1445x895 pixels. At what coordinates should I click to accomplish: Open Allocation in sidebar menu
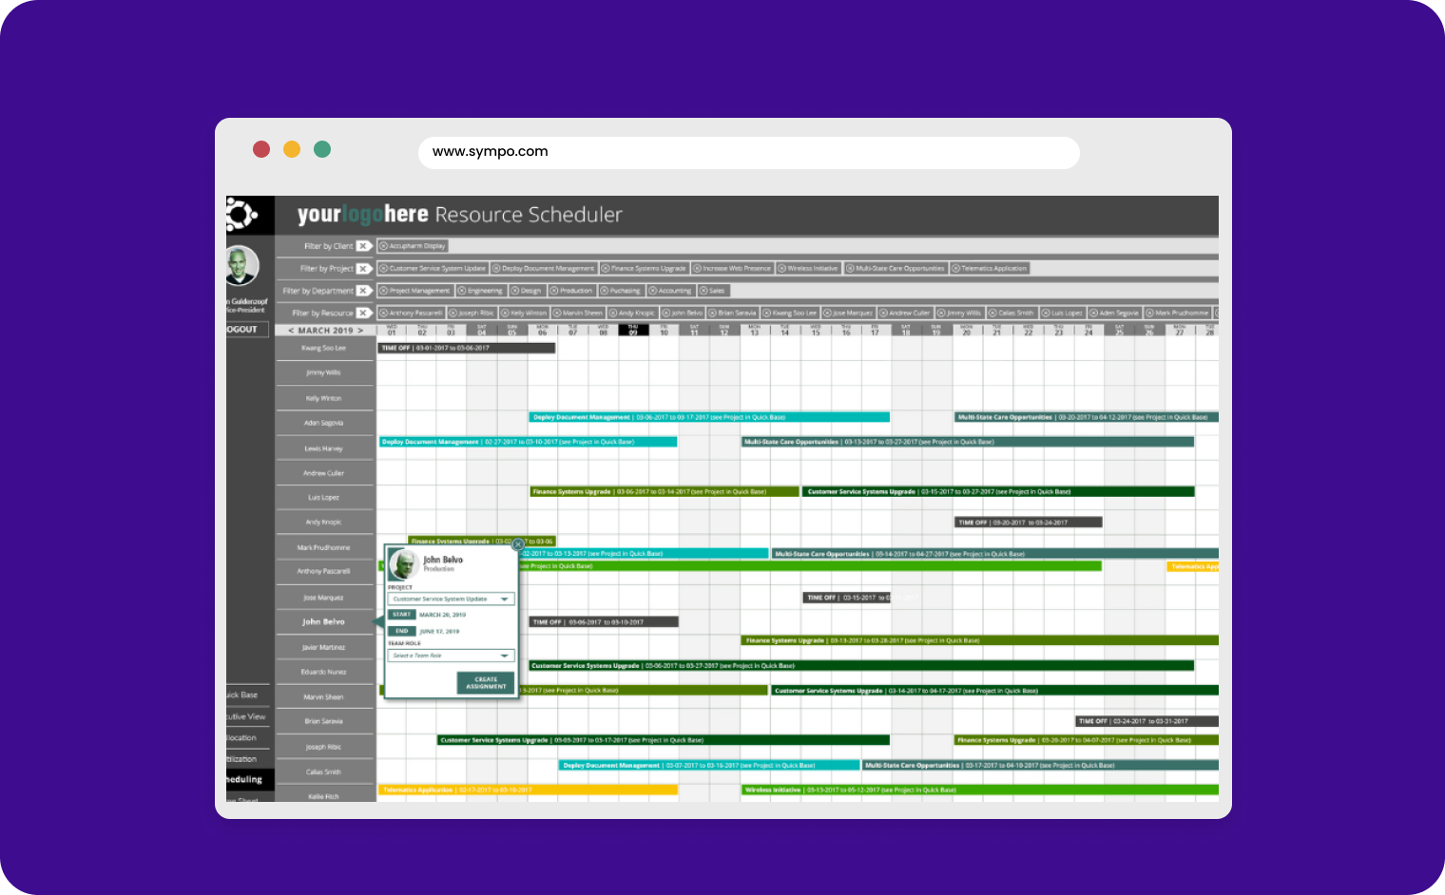pos(241,738)
